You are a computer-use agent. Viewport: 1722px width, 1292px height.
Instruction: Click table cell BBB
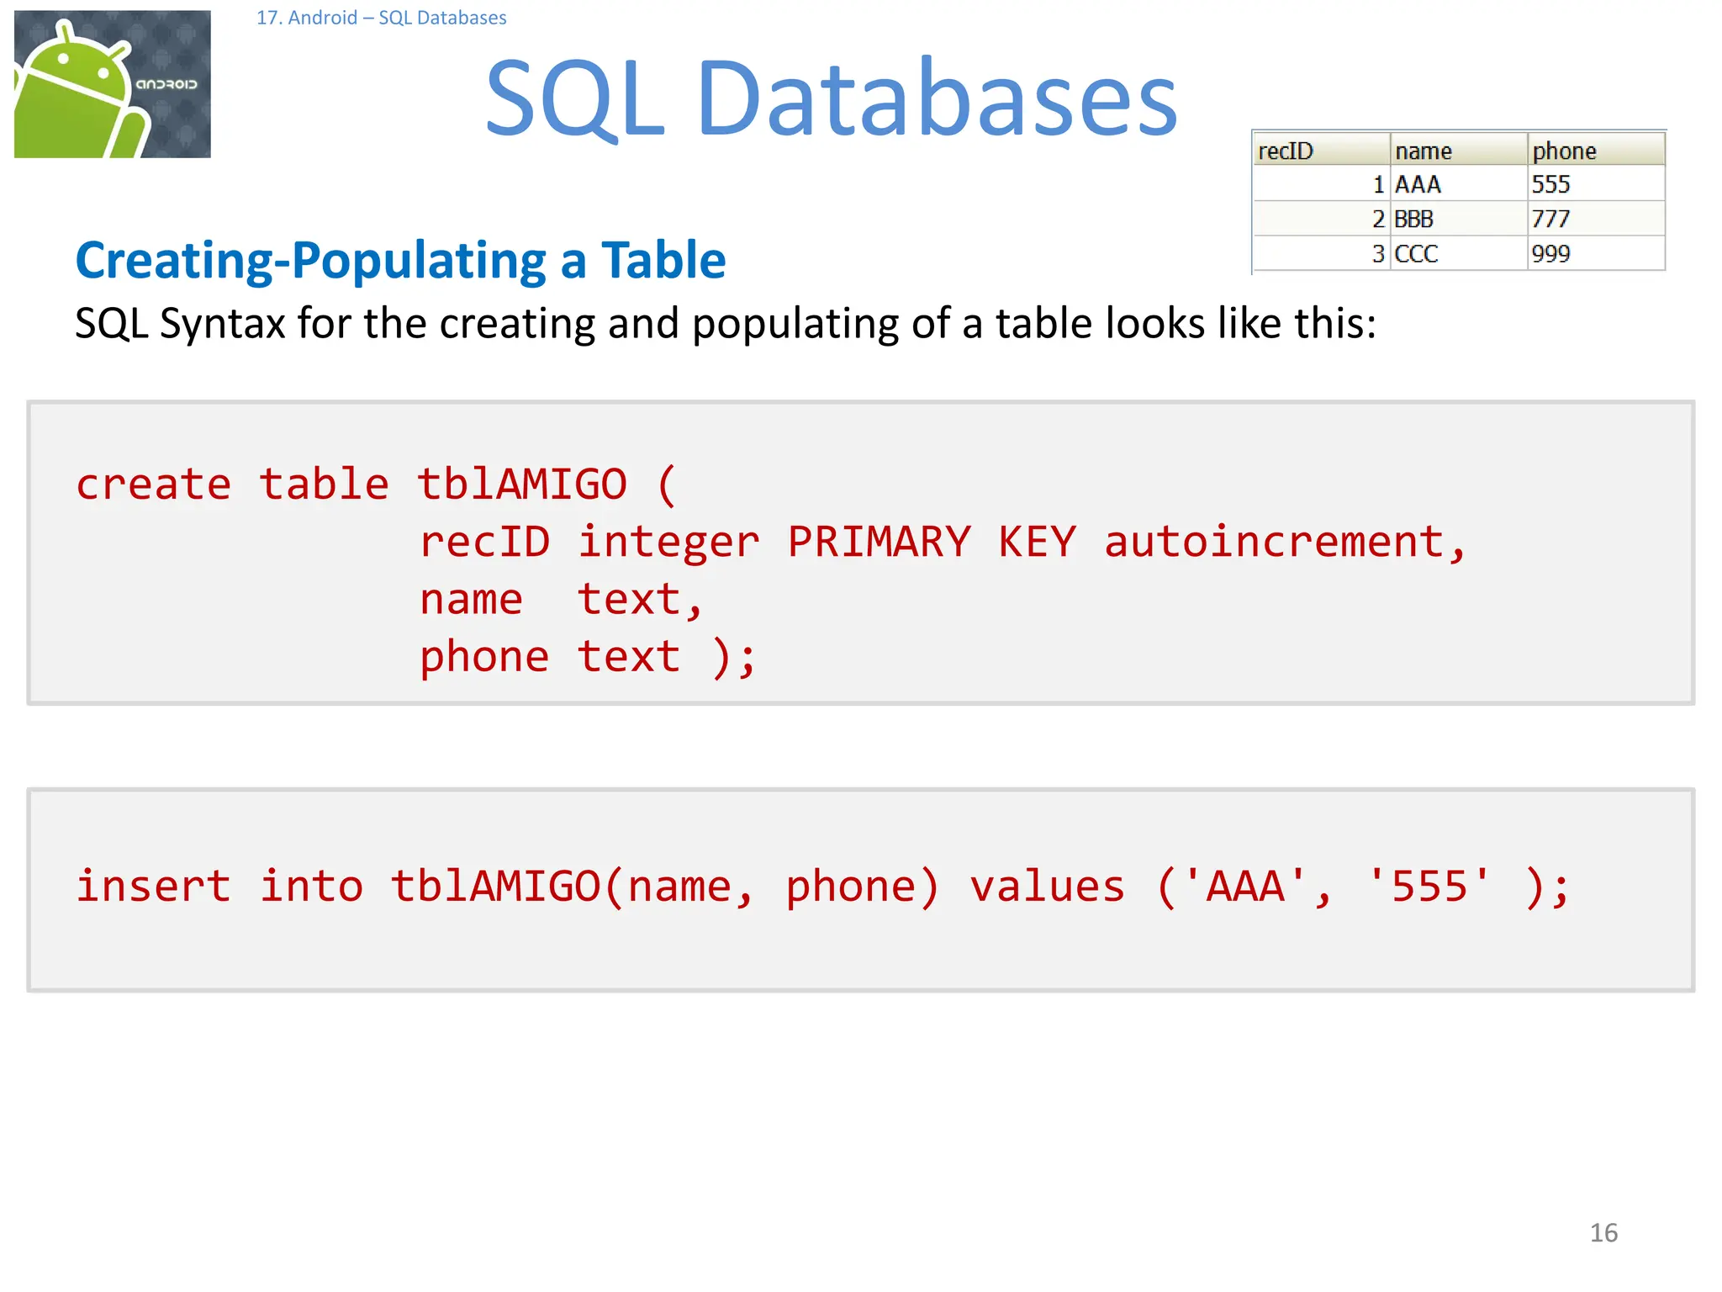click(x=1458, y=219)
